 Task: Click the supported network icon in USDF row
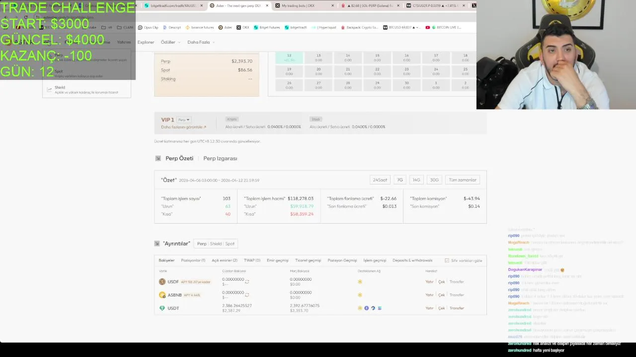(360, 282)
